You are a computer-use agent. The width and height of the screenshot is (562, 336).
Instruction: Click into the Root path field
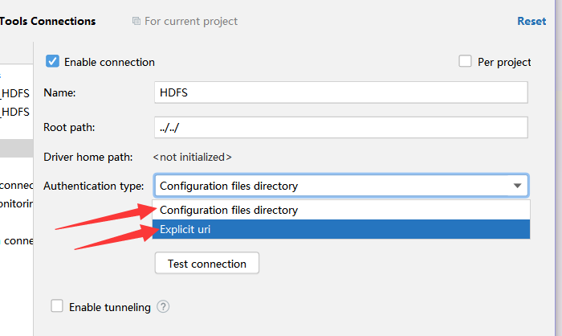[x=340, y=128]
